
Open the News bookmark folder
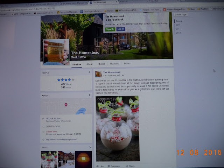191,9
